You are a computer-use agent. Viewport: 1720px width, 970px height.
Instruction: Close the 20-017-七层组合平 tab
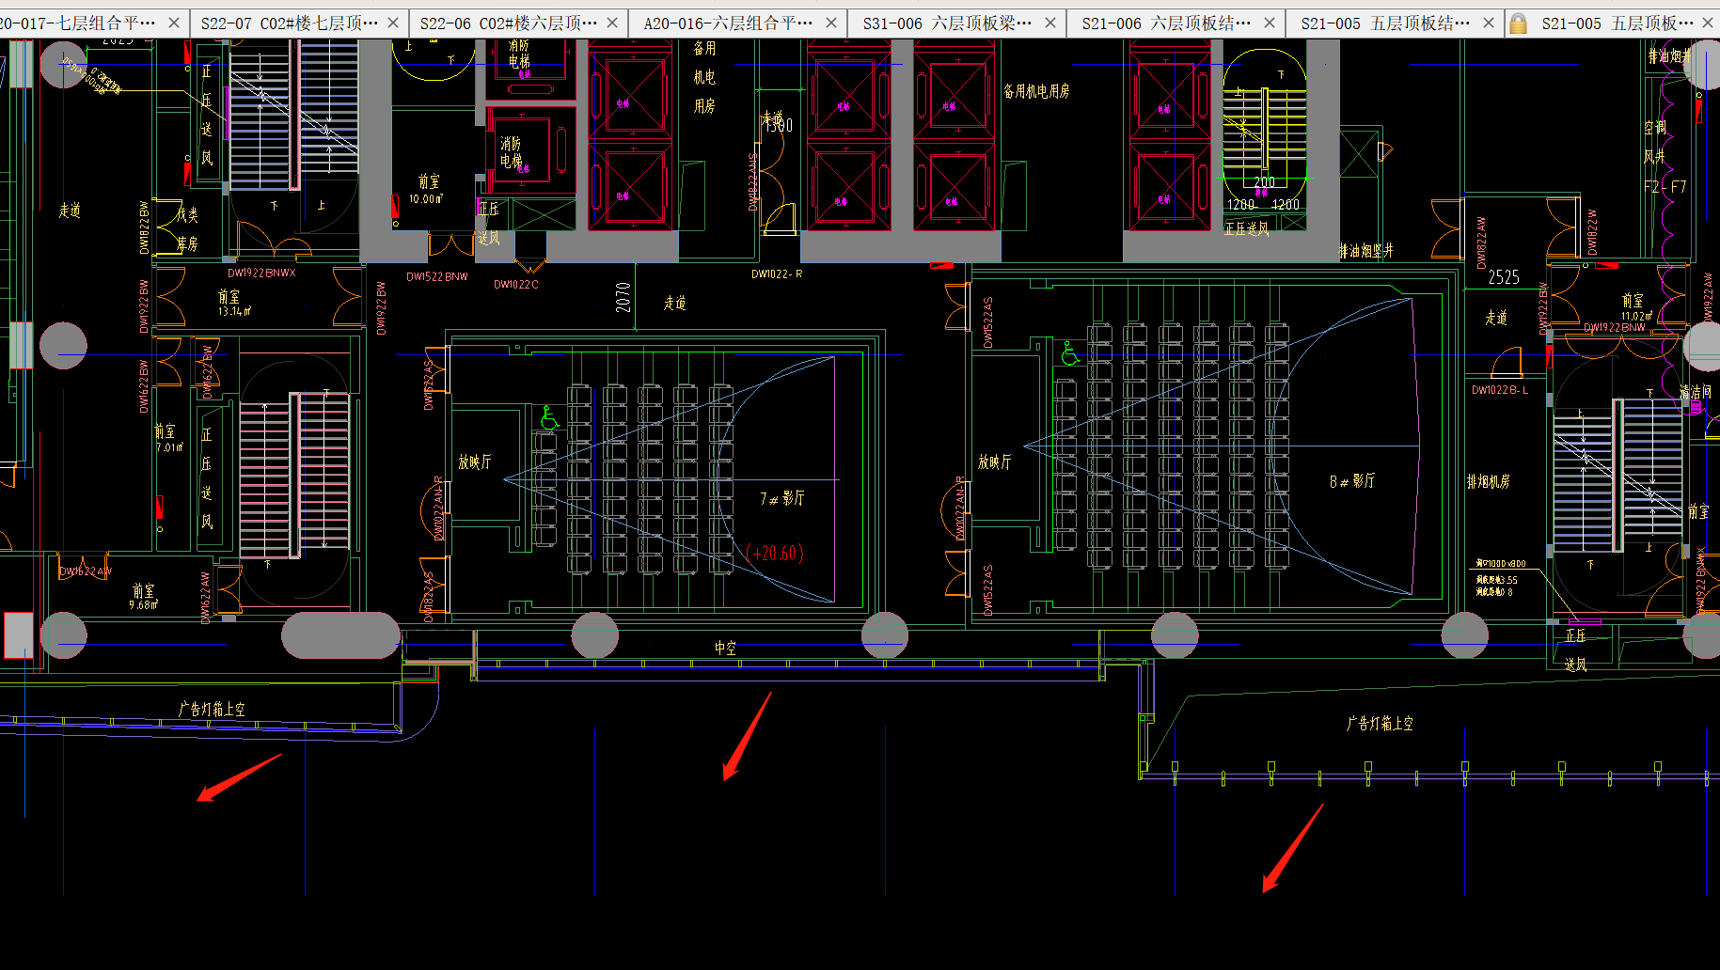(x=174, y=23)
